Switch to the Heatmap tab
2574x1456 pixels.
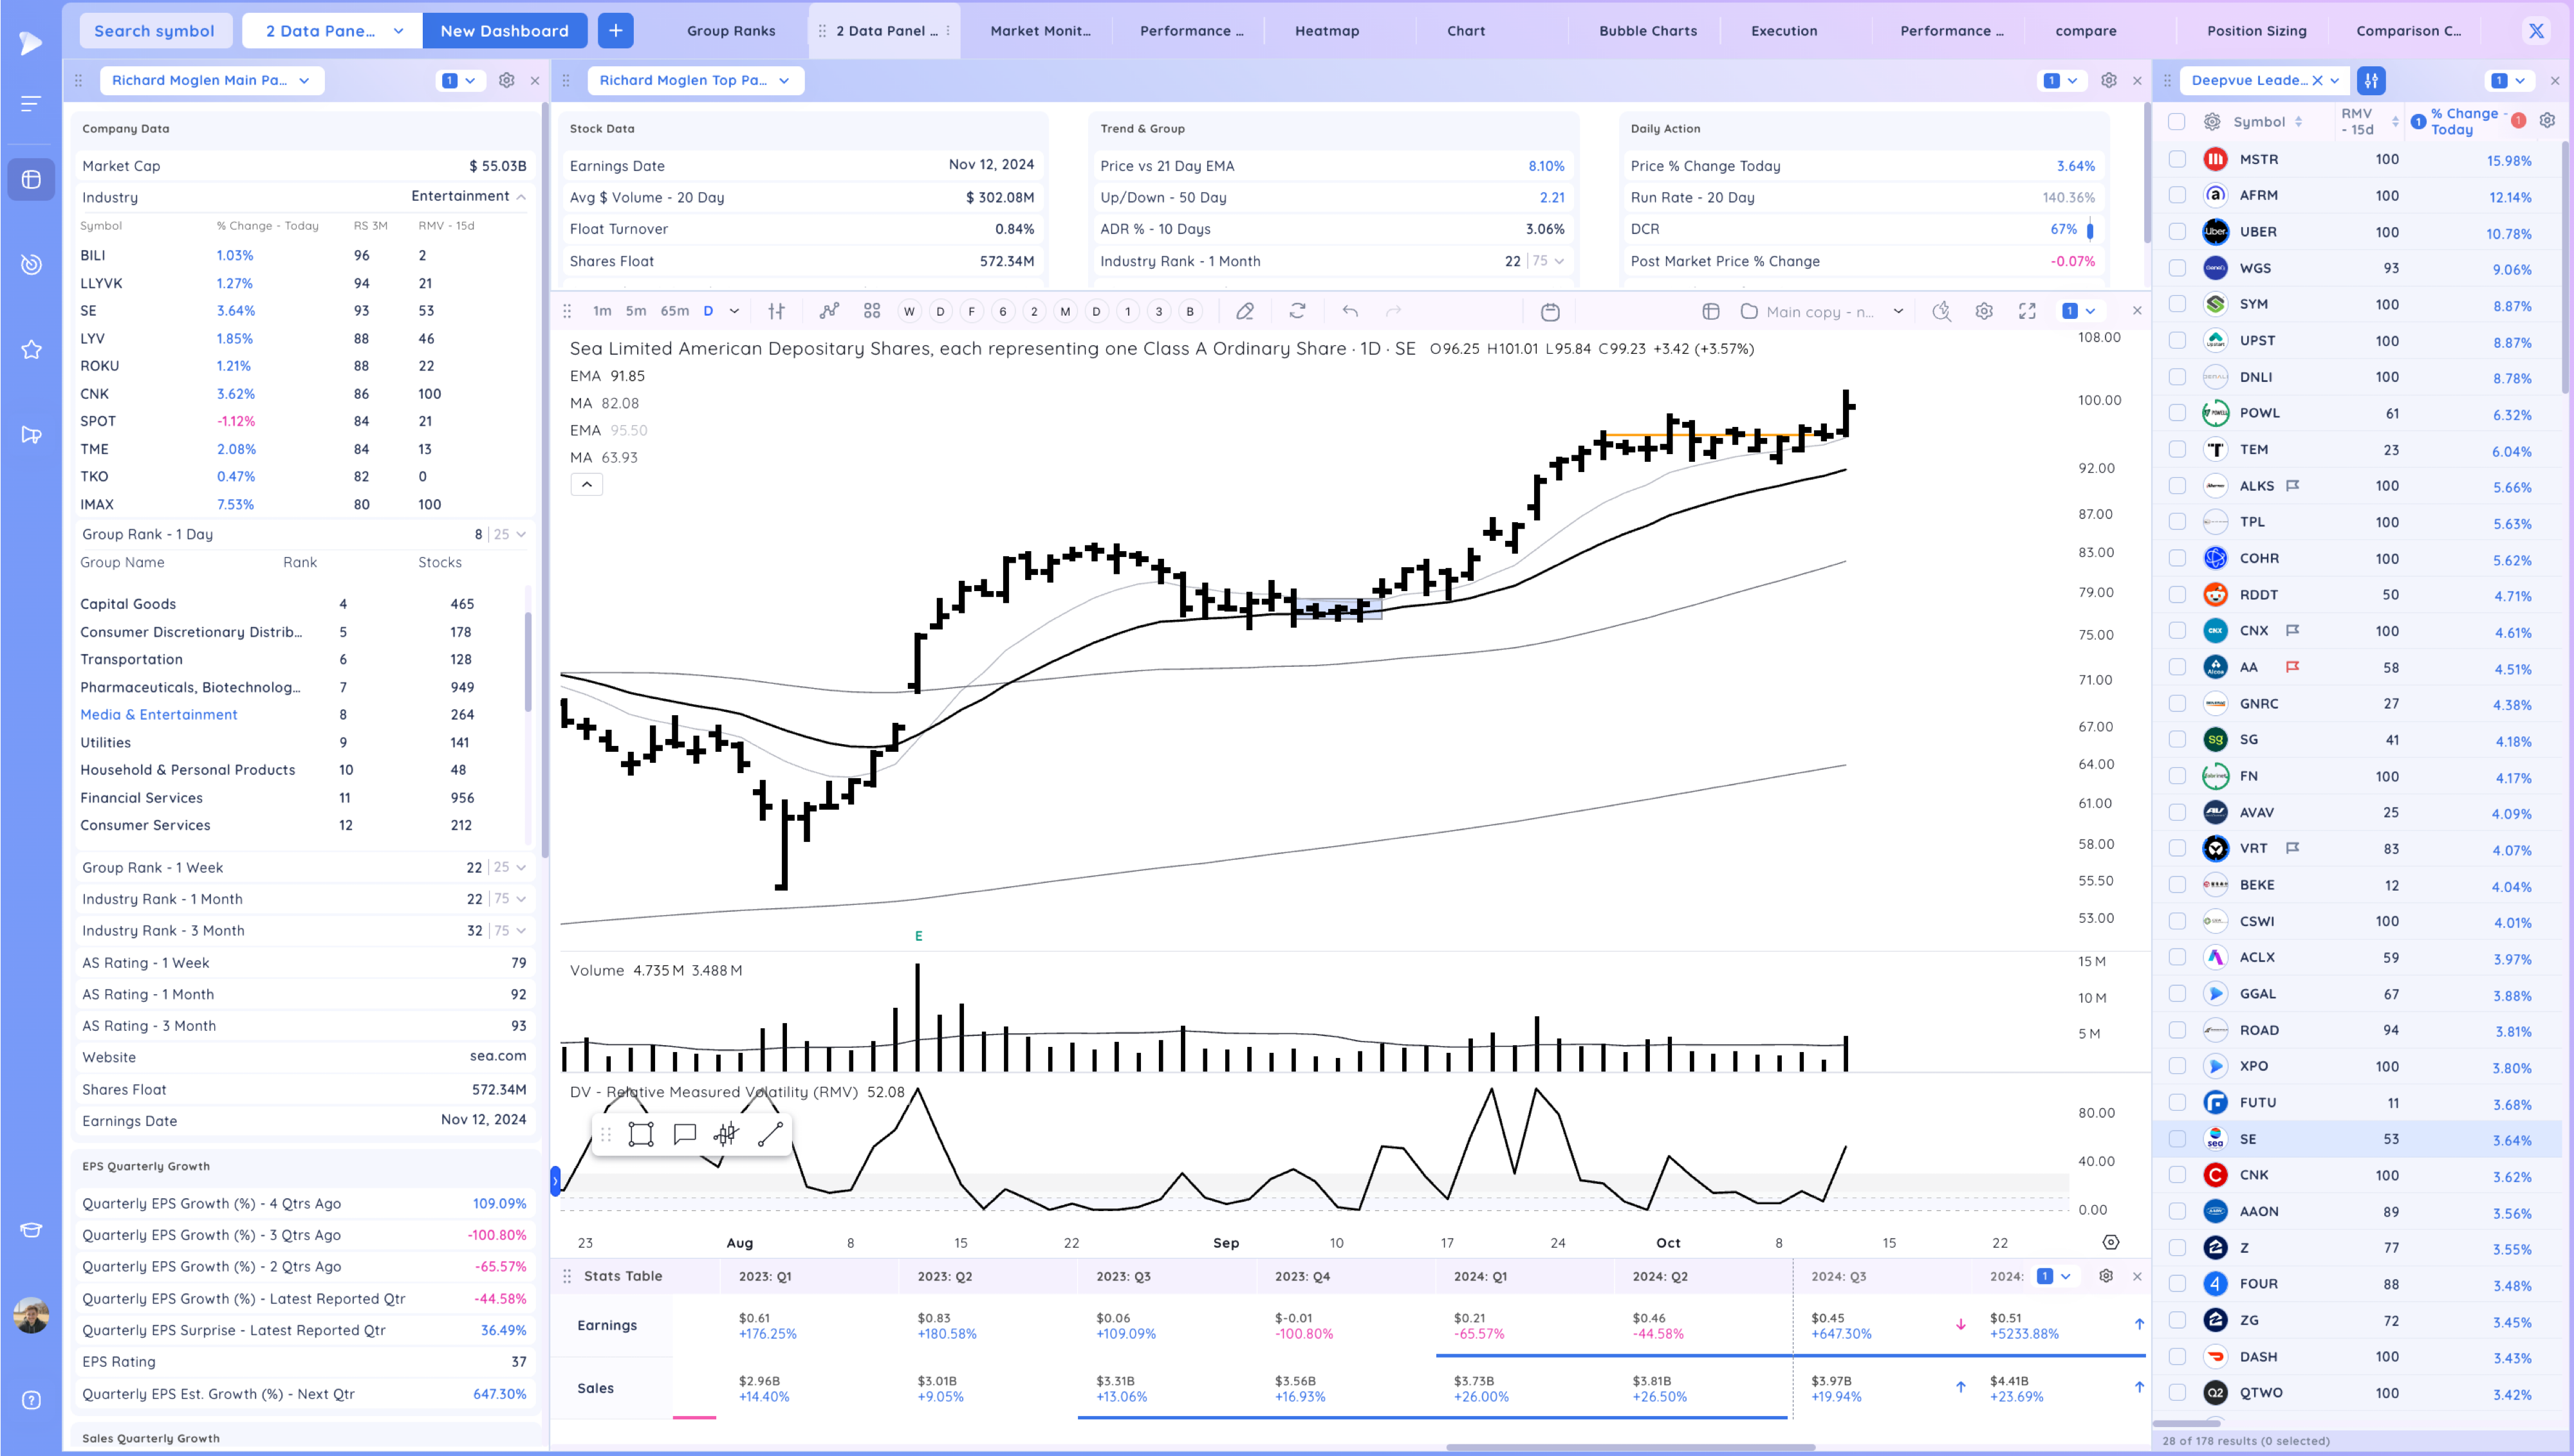coord(1326,31)
